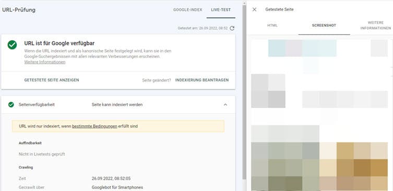Screen dimensions: 393x191
Task: Click the Auffindbarkeit label
Action: [x=30, y=143]
